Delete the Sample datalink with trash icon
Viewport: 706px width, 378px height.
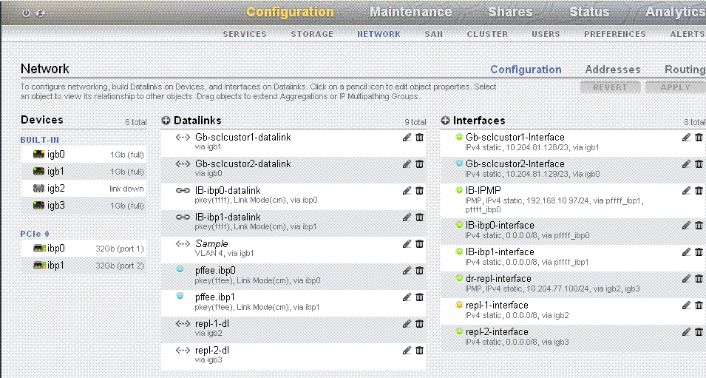(x=419, y=244)
